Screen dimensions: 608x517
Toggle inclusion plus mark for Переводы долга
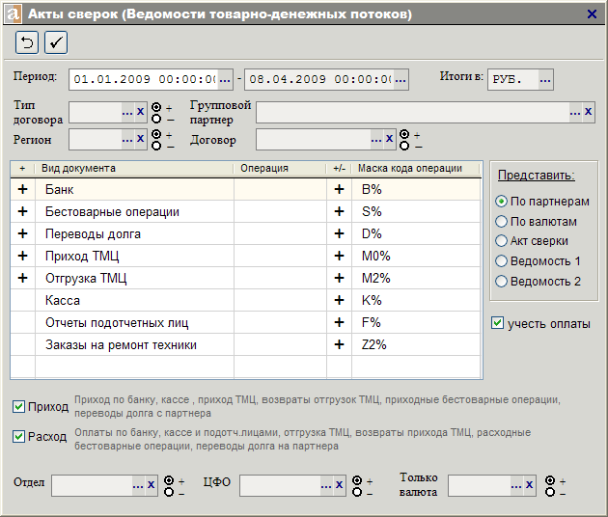pyautogui.click(x=23, y=233)
